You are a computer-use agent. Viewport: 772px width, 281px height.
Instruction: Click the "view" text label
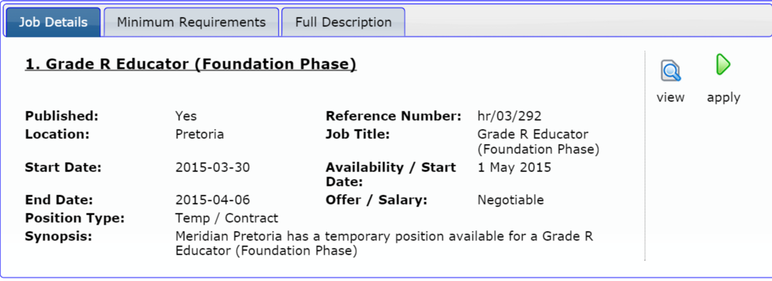[671, 98]
